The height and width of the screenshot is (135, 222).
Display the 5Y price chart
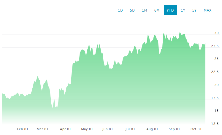pos(194,10)
